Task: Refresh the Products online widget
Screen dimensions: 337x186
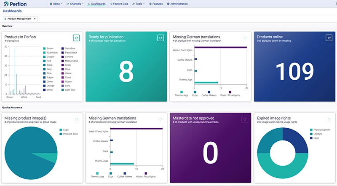Action: pos(329,38)
